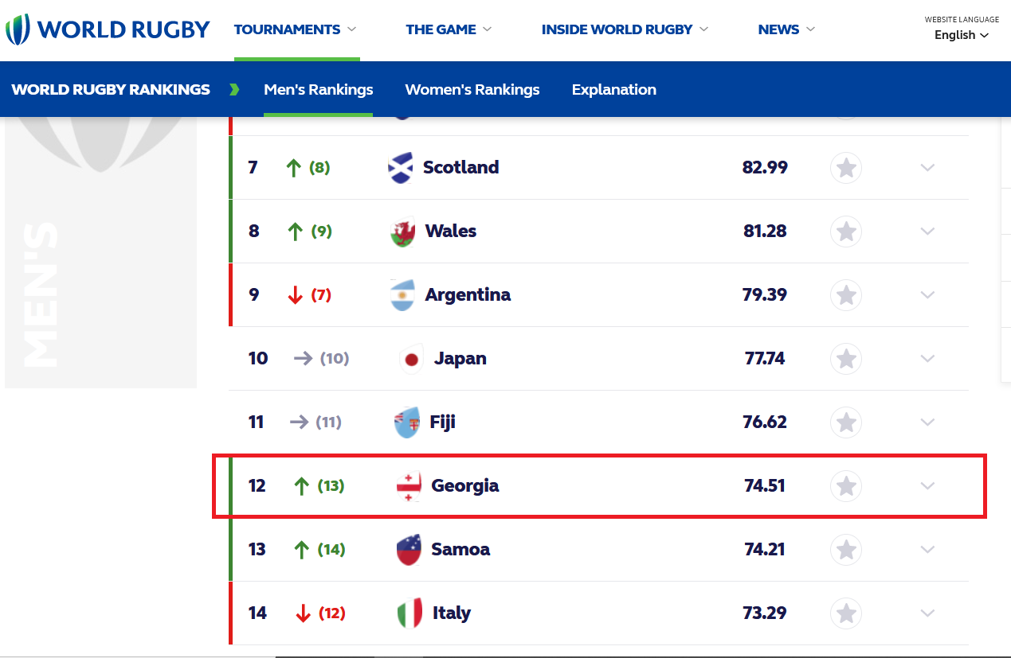This screenshot has height=658, width=1011.
Task: Mark Japan as favorite via star
Action: (846, 359)
